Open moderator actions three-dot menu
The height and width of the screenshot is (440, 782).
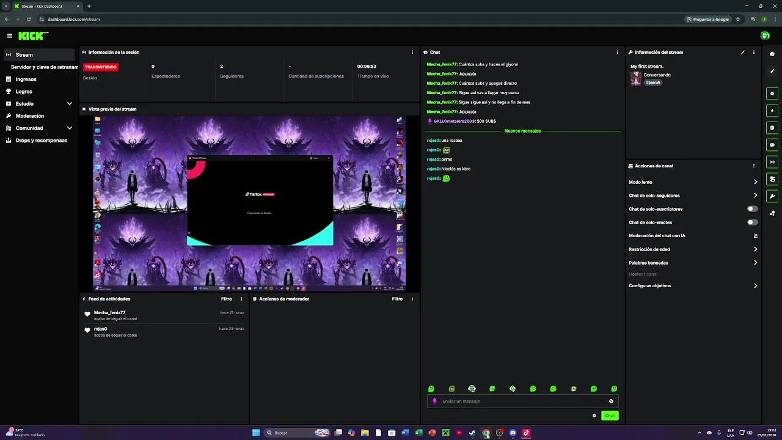click(412, 299)
